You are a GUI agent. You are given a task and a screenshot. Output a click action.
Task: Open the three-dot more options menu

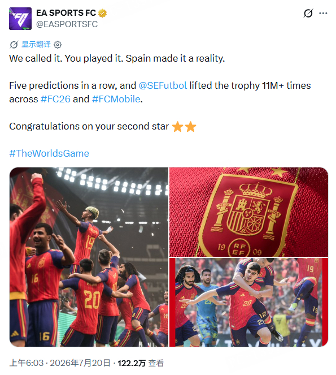(323, 13)
